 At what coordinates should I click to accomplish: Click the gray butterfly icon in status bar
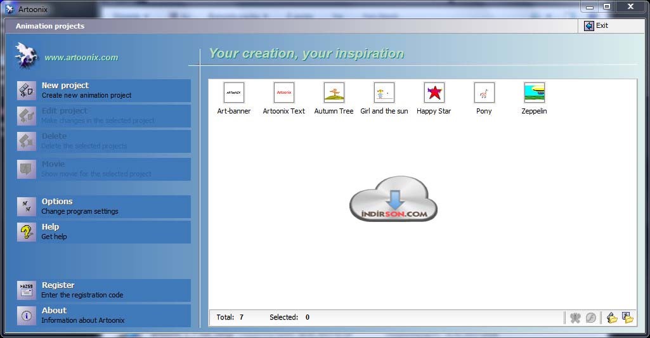click(x=575, y=318)
